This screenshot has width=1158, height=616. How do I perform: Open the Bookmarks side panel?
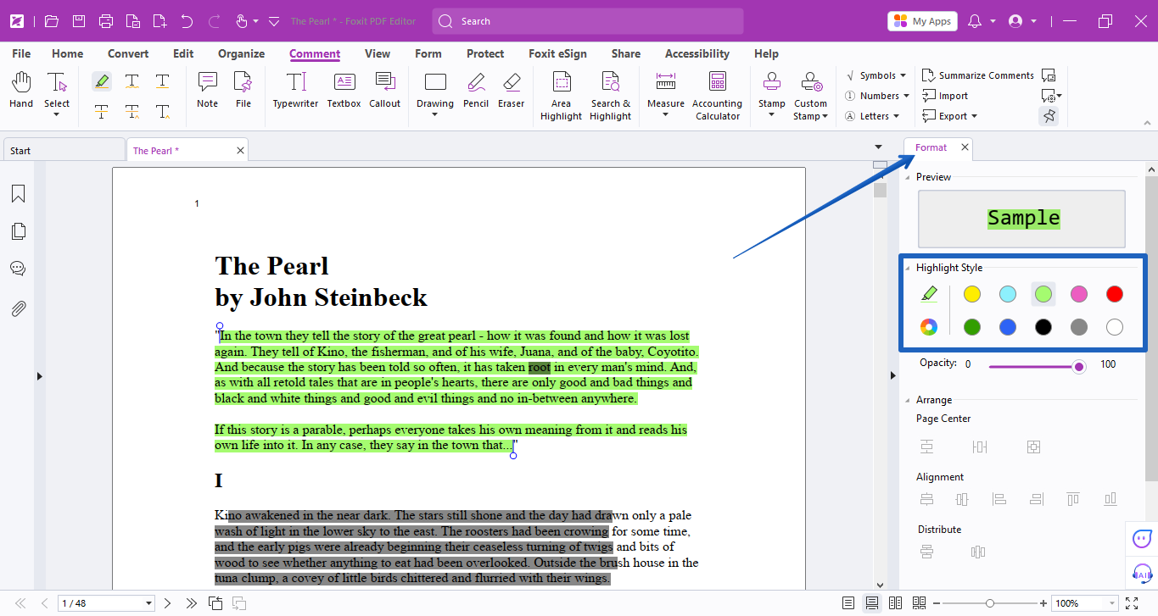18,194
